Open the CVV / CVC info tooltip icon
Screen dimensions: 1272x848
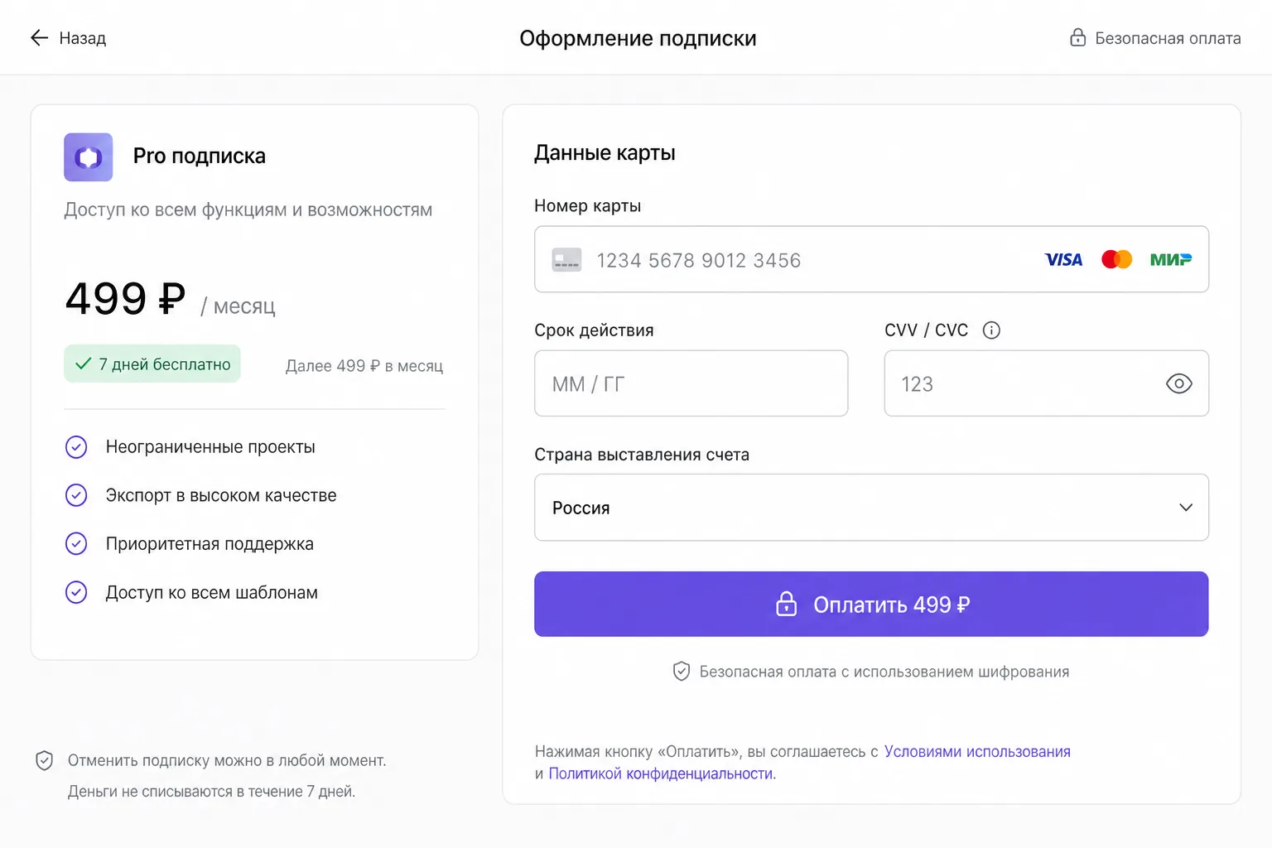click(x=991, y=330)
